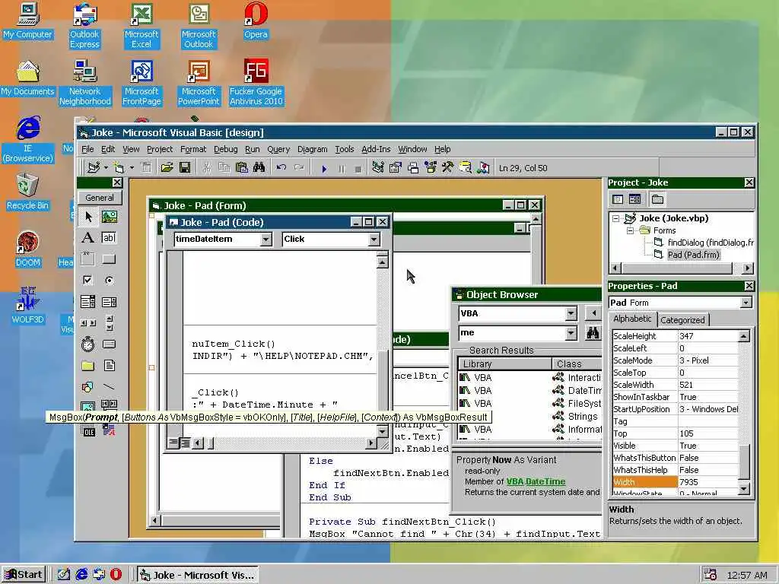Select the OptionButton control in the toolbox
This screenshot has width=779, height=584.
coord(110,280)
